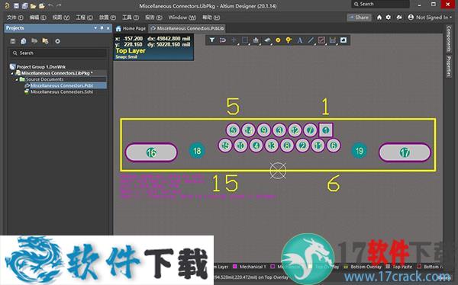Viewport: 458px width, 285px height.
Task: Collapse Miscellaneous Connectors.LibPkg project node
Action: [12, 73]
